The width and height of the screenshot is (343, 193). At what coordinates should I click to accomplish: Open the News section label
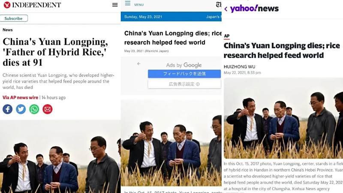pyautogui.click(x=8, y=30)
